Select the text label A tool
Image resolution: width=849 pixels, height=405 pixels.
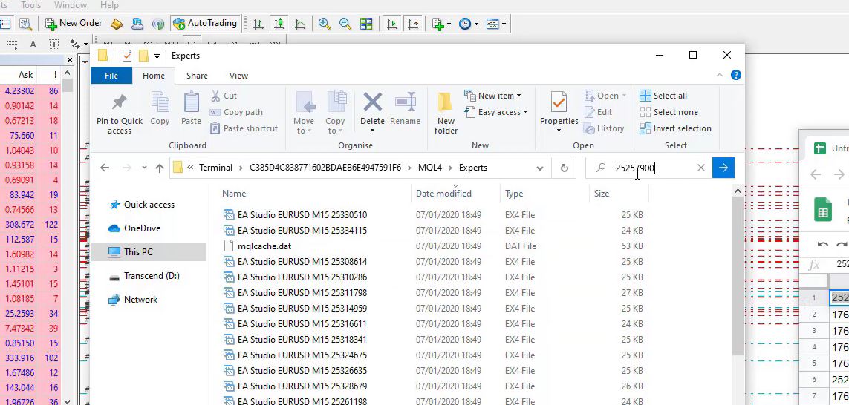pyautogui.click(x=33, y=45)
